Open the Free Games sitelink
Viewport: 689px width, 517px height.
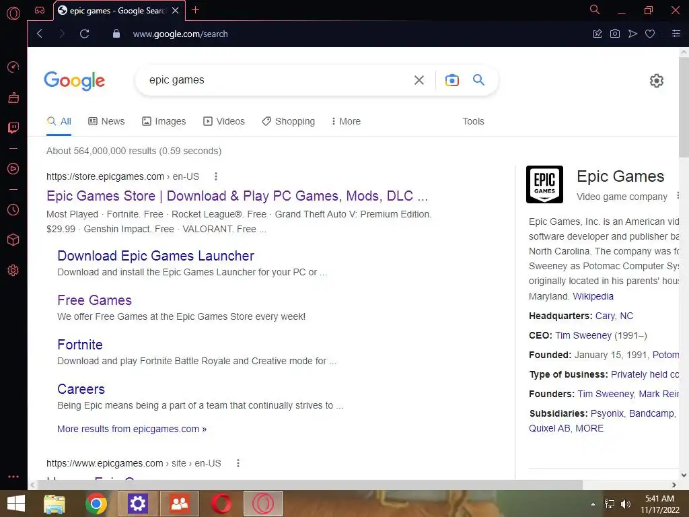pyautogui.click(x=94, y=300)
